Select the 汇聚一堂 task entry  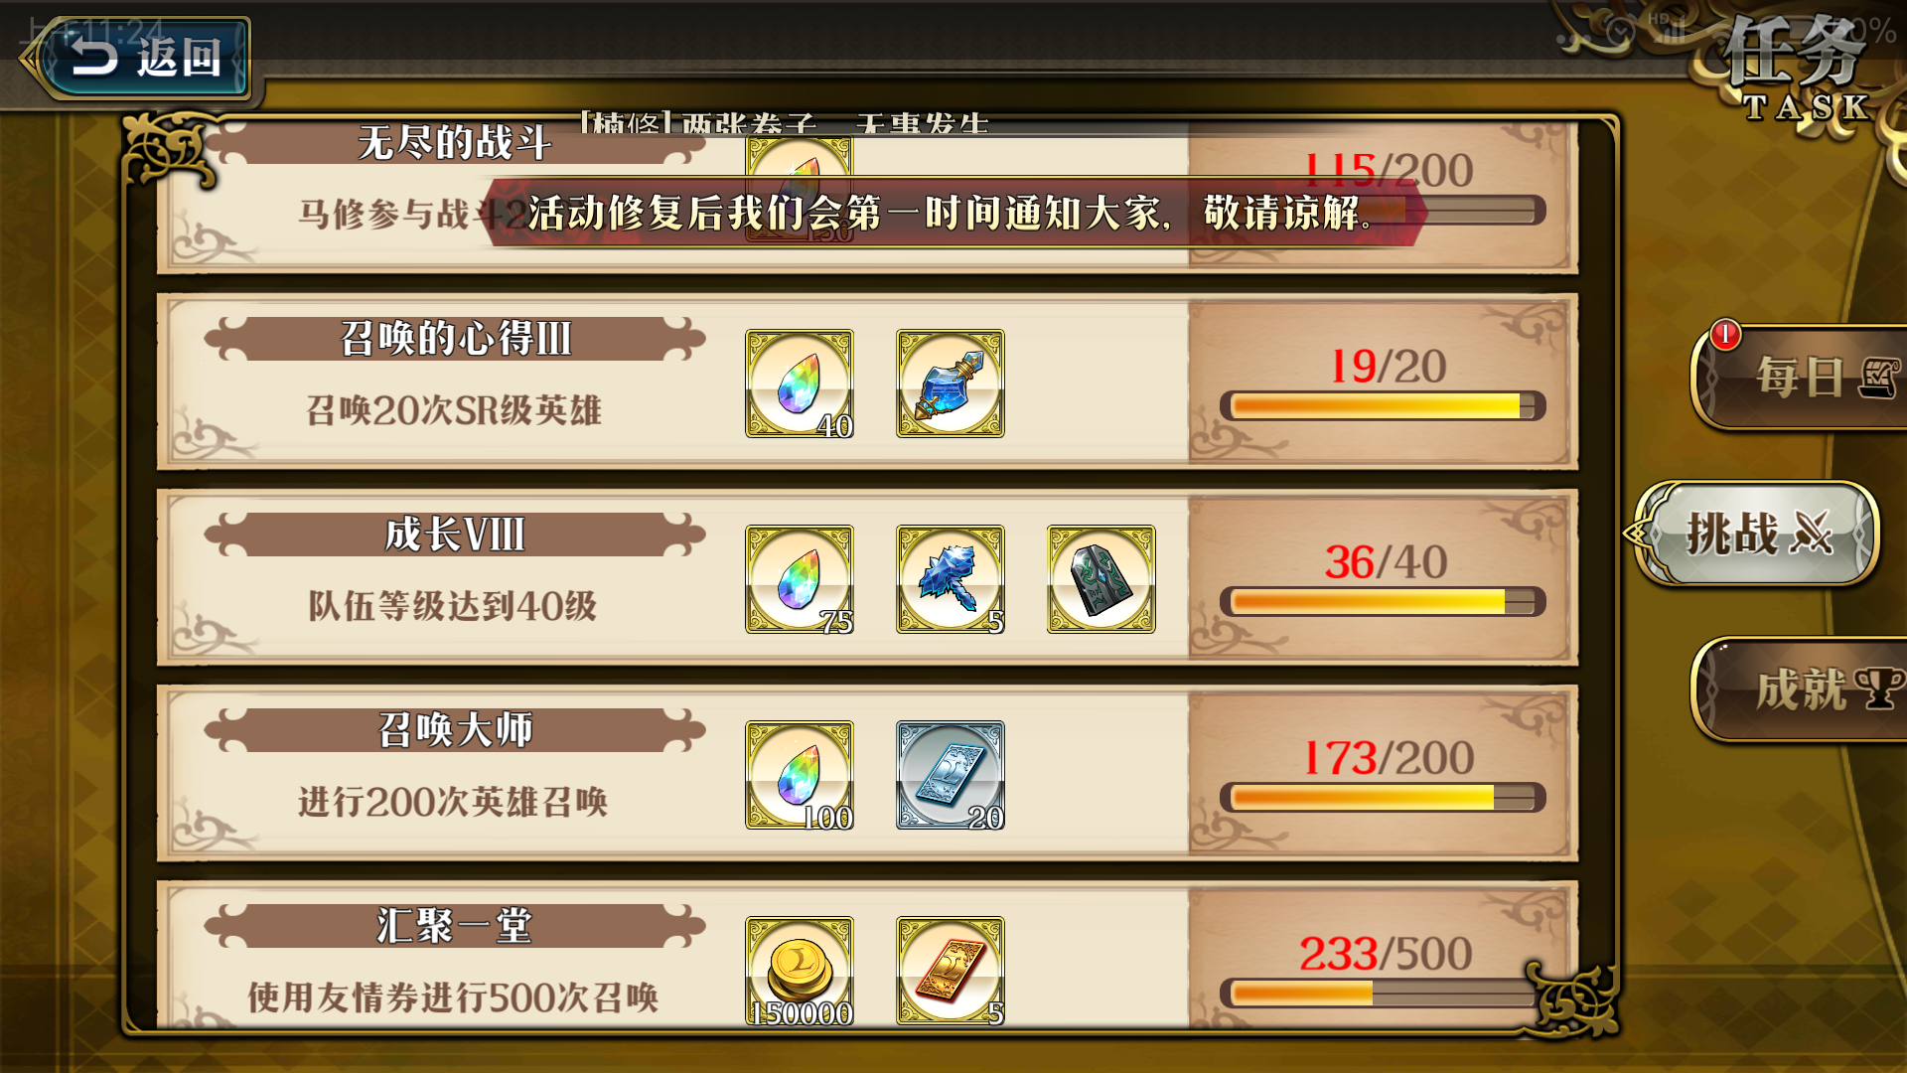[x=868, y=956]
